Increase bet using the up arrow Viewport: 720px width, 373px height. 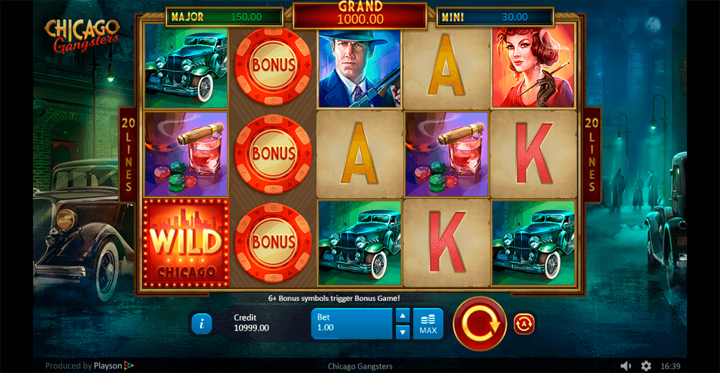pos(403,316)
